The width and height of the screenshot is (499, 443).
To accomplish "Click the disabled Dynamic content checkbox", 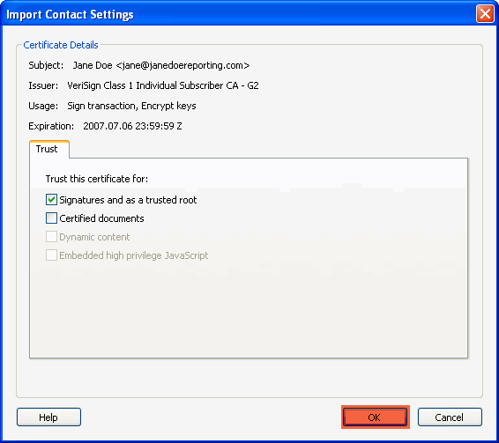I will click(x=51, y=237).
